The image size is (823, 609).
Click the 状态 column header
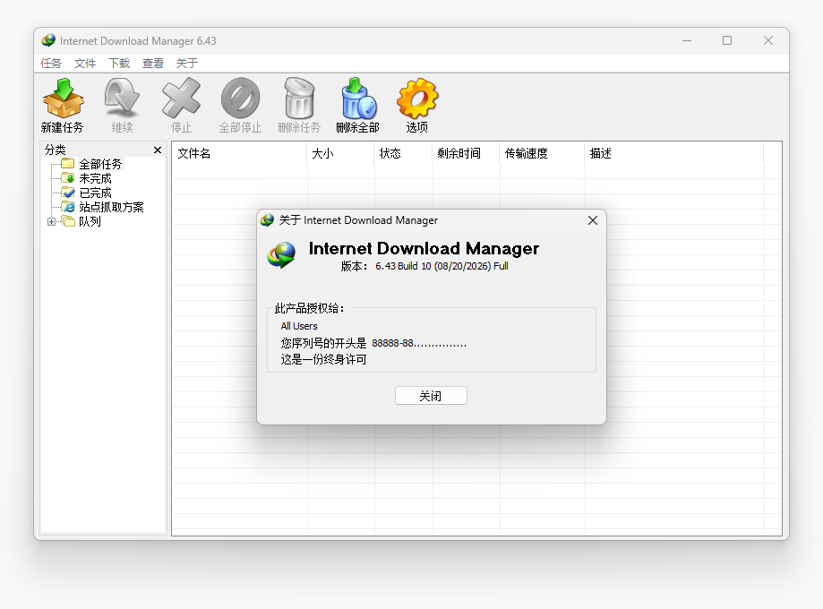(404, 153)
